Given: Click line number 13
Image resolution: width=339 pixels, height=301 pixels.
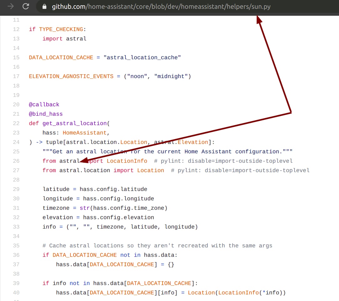Looking at the screenshot, I should (16, 39).
